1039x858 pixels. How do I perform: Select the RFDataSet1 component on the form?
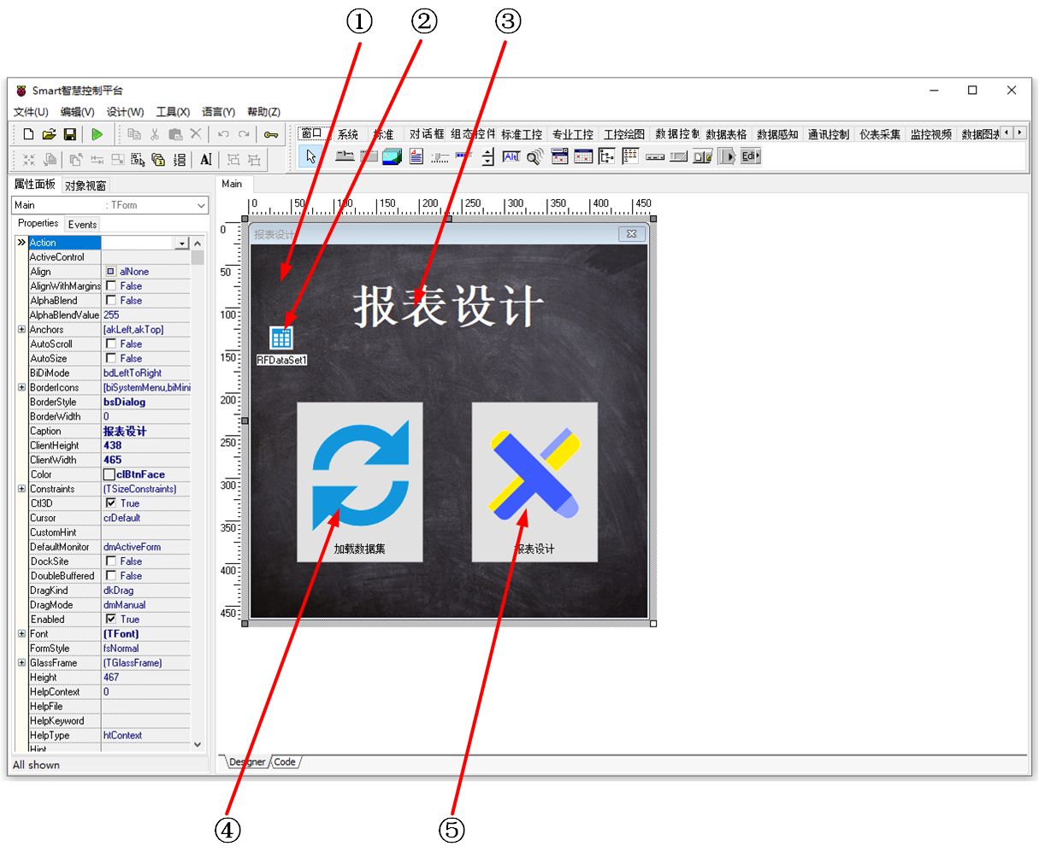(x=281, y=338)
